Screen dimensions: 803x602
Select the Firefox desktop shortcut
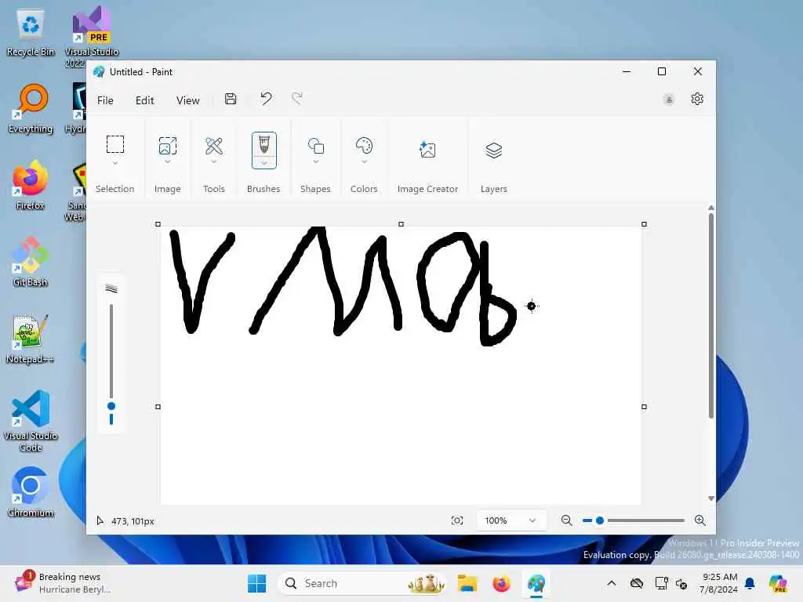(x=31, y=185)
